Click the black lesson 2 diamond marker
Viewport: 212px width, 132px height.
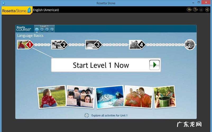[x=64, y=45]
